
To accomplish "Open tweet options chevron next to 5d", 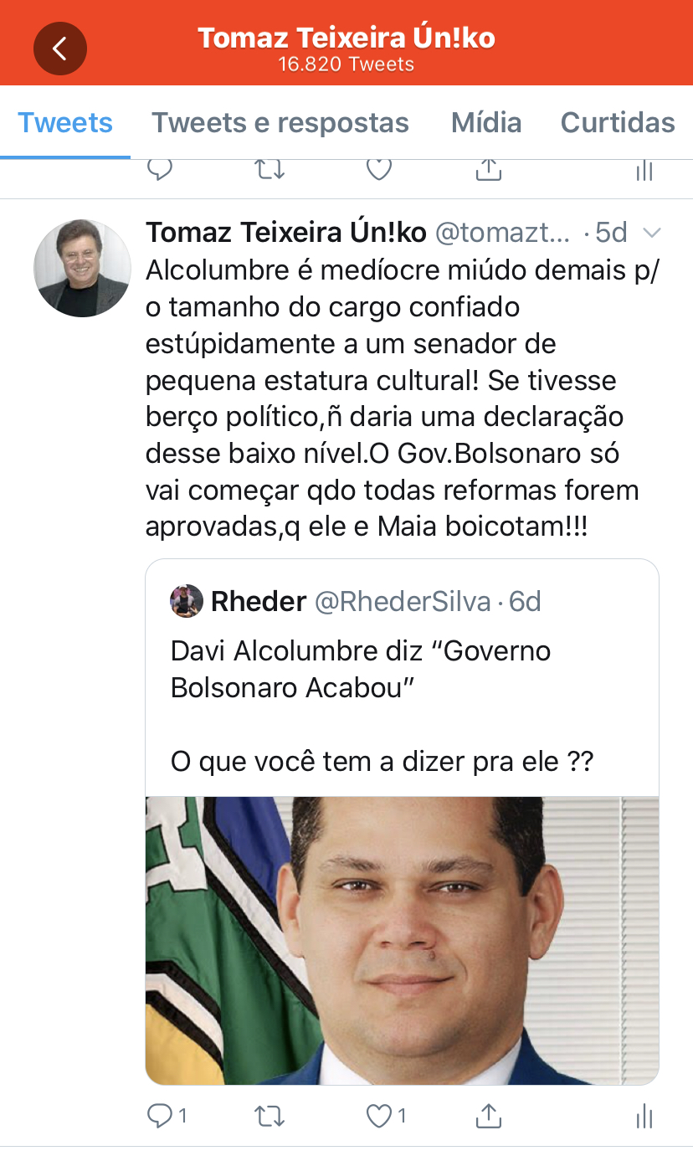I will pos(651,232).
